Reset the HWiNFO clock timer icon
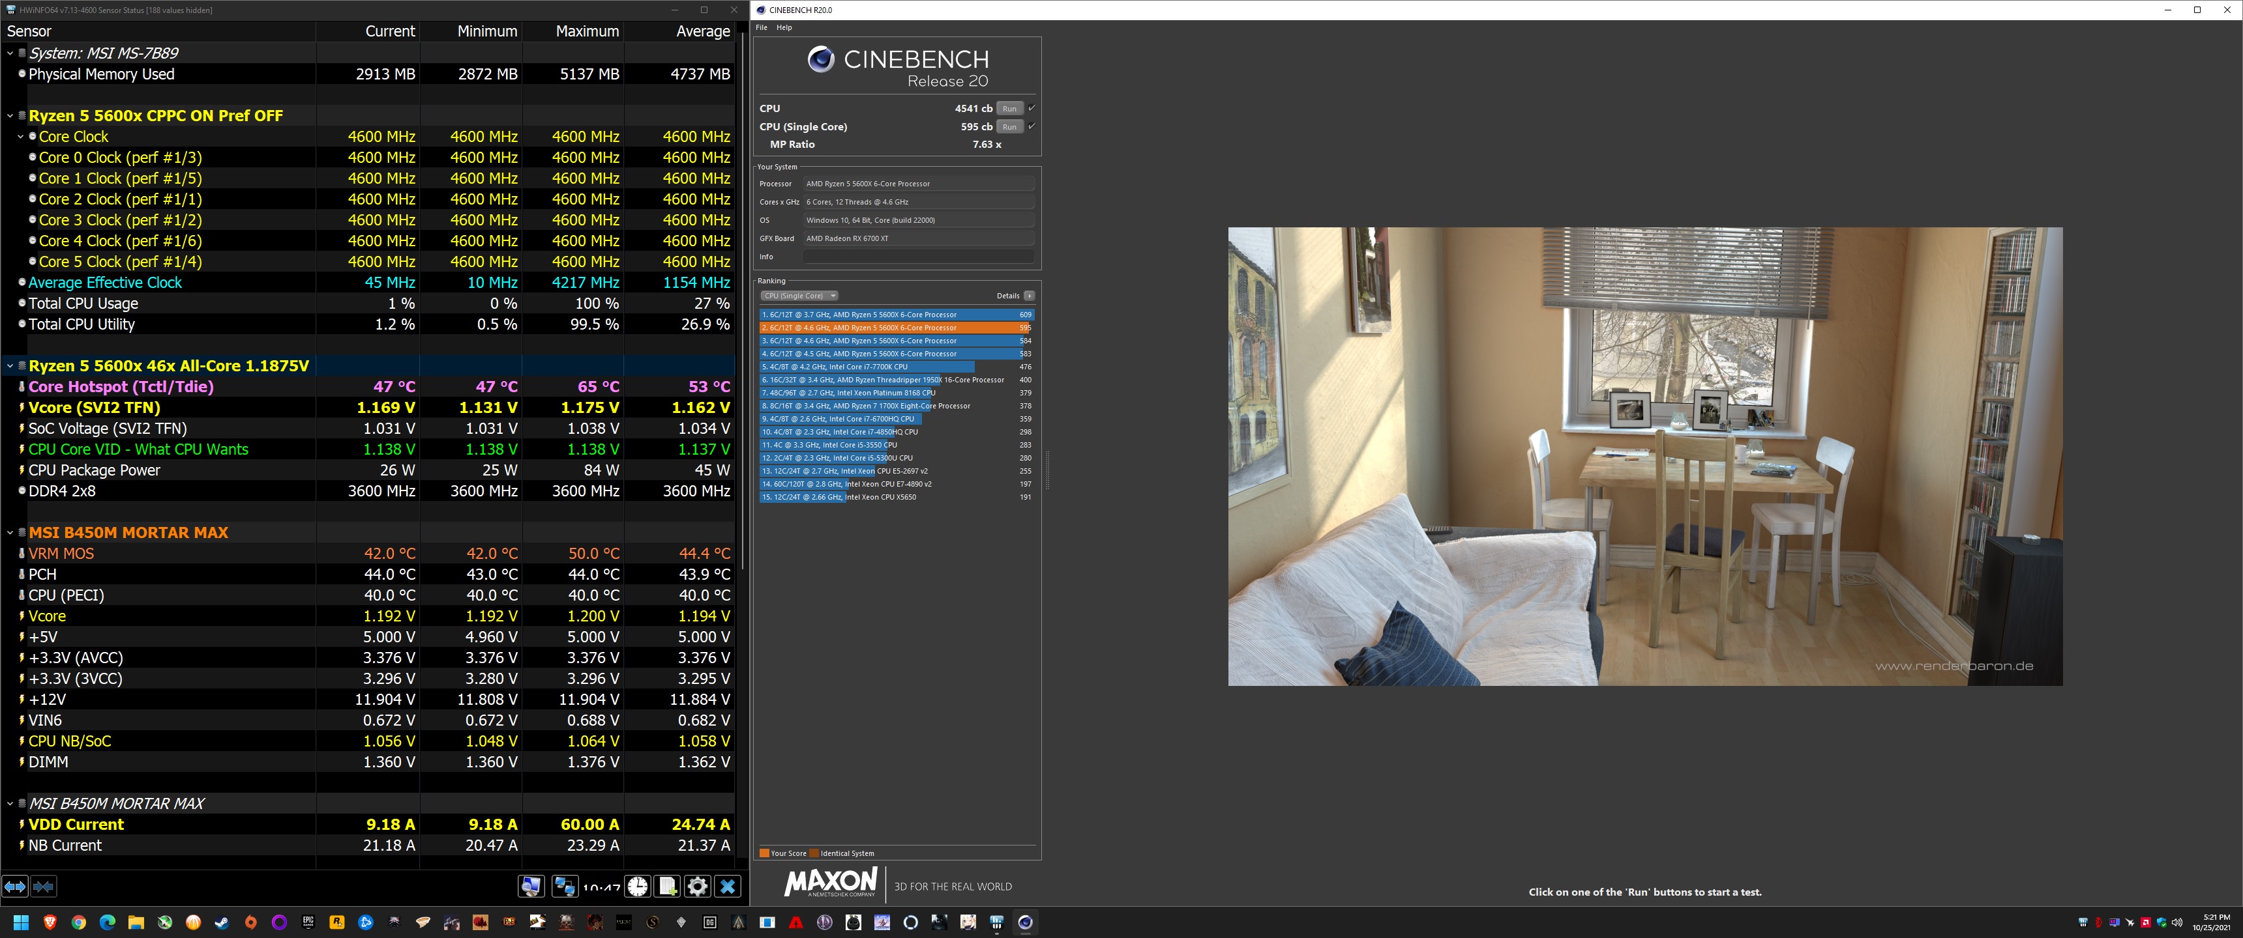Image resolution: width=2243 pixels, height=938 pixels. click(x=638, y=886)
